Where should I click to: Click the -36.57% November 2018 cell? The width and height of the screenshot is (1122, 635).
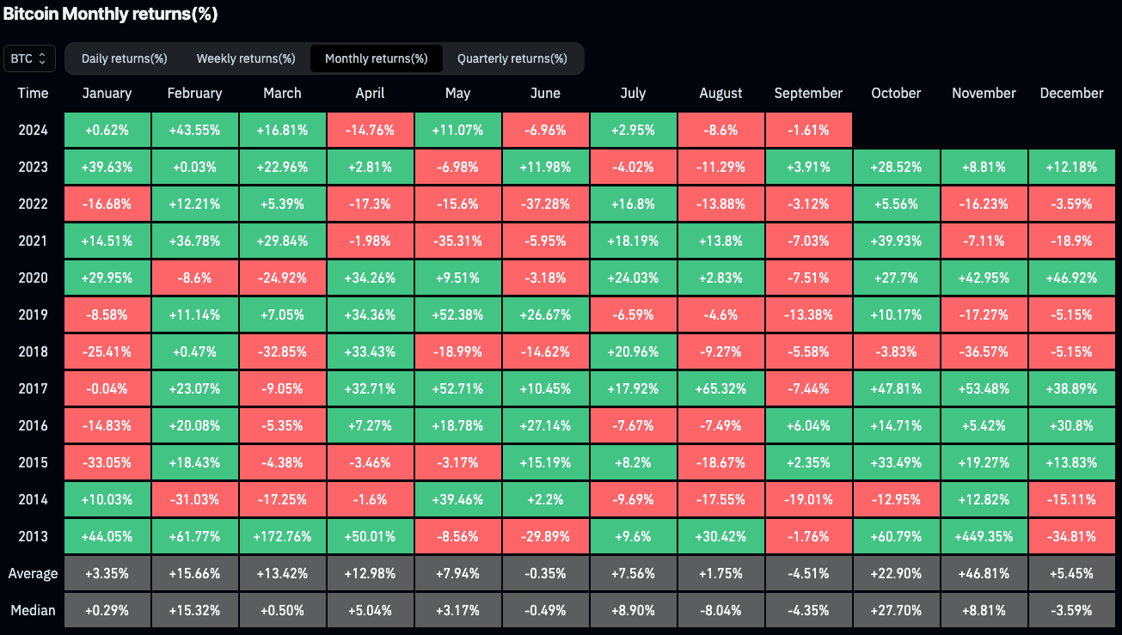[984, 351]
